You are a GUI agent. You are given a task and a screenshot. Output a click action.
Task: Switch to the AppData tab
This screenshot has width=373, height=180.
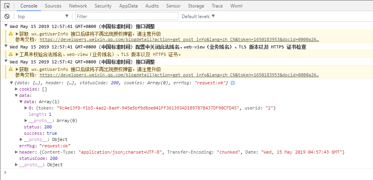click(x=129, y=6)
